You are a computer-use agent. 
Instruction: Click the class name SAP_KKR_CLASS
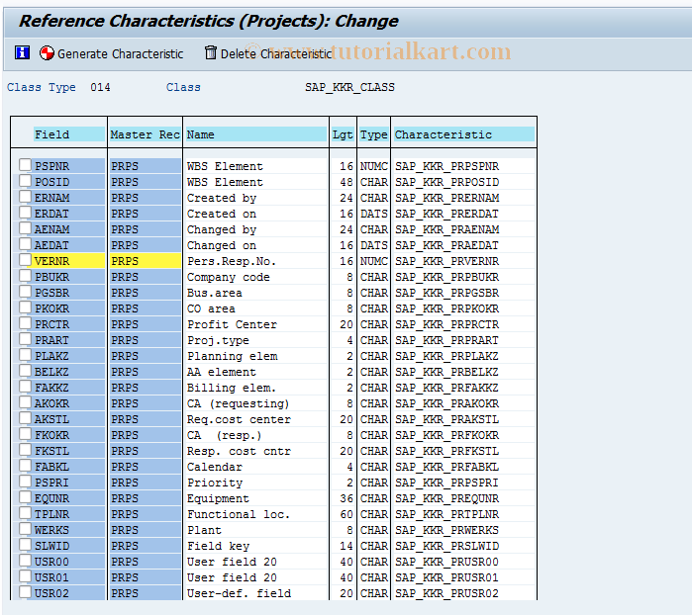(x=349, y=87)
